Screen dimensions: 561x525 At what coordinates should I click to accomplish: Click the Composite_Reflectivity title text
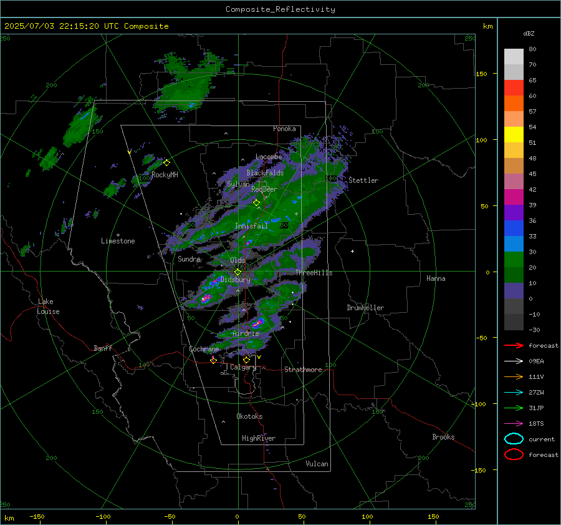click(x=280, y=9)
